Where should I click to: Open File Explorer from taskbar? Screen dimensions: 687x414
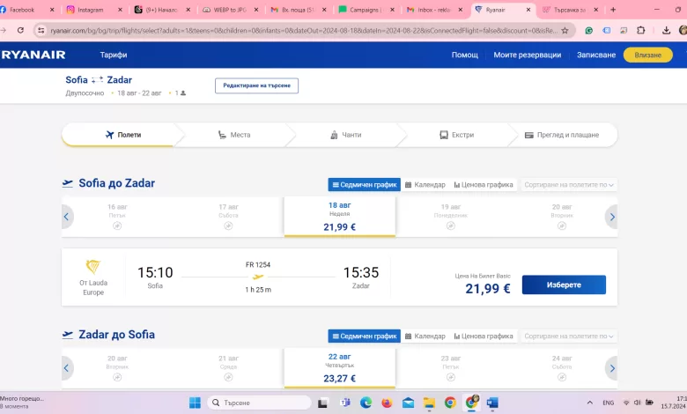pyautogui.click(x=429, y=403)
